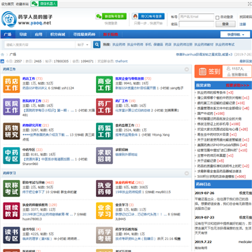Open the 执业药师 forum icon
252x252 pixels.
(104, 188)
